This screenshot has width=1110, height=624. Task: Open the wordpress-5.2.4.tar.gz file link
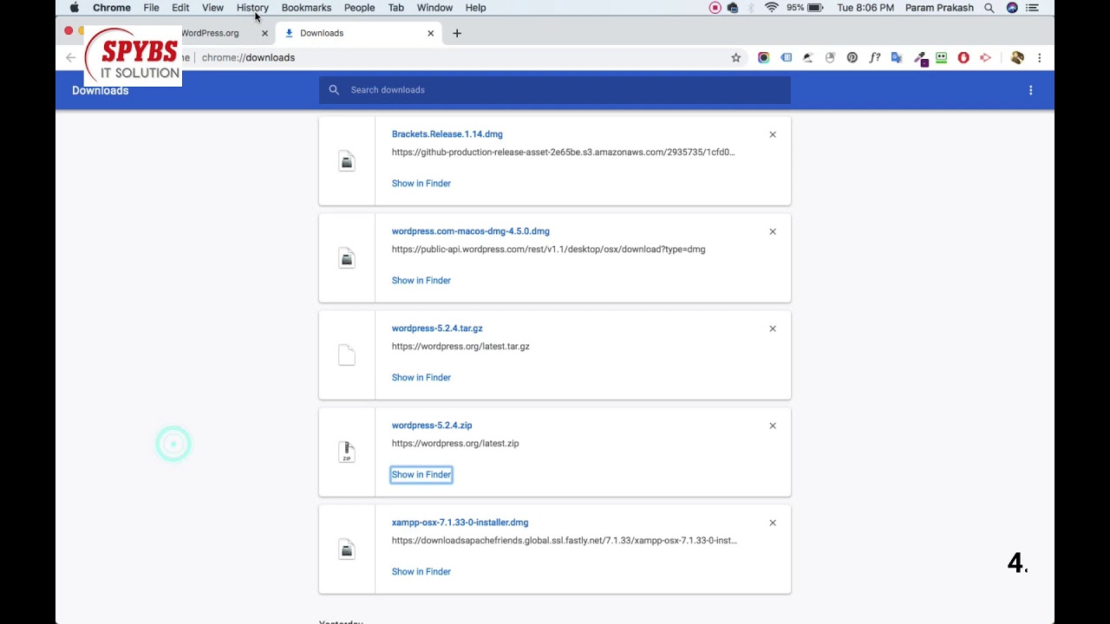437,328
